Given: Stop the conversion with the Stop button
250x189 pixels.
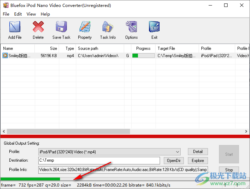Looking at the screenshot, I should pos(229,170).
